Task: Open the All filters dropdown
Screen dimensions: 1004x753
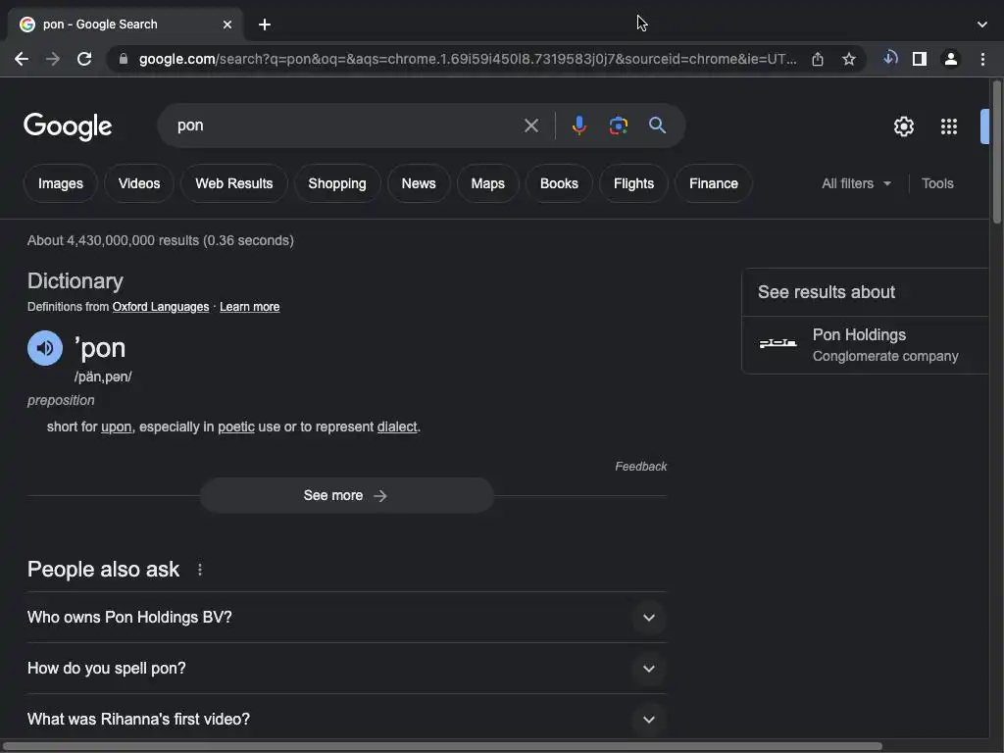Action: (x=856, y=183)
